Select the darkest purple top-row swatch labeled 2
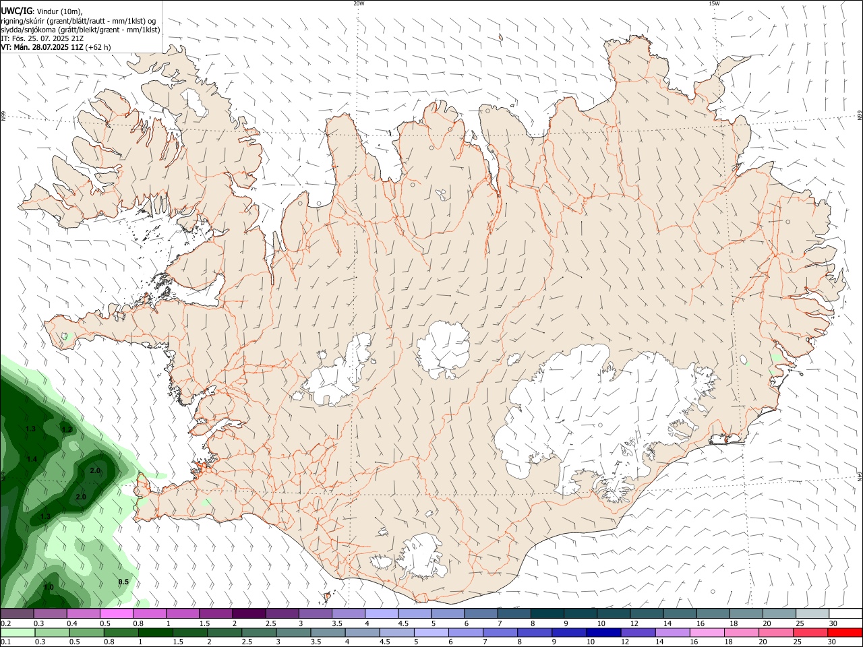 [248, 614]
